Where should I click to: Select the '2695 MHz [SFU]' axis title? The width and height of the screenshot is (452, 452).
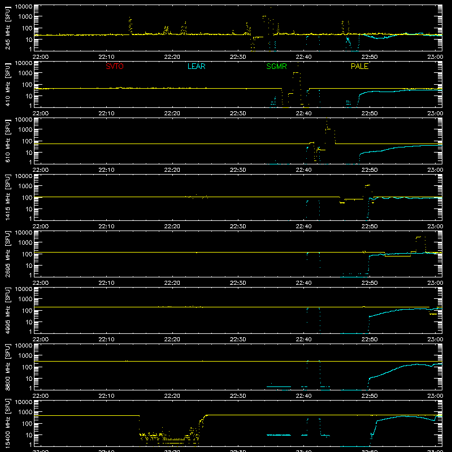pyautogui.click(x=8, y=254)
